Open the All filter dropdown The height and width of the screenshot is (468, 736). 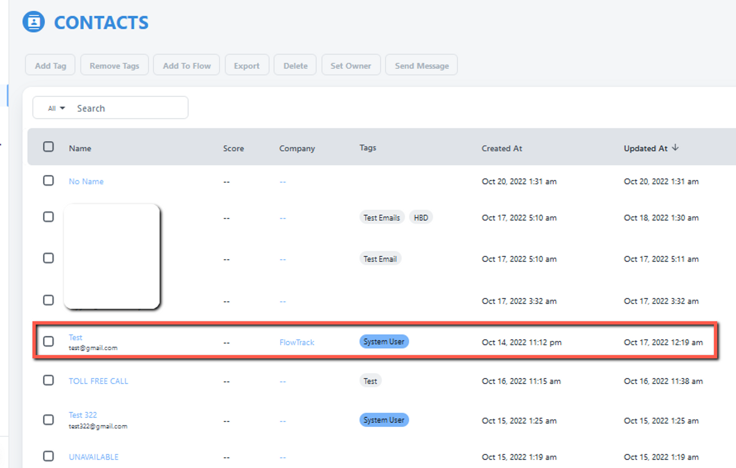pyautogui.click(x=56, y=108)
